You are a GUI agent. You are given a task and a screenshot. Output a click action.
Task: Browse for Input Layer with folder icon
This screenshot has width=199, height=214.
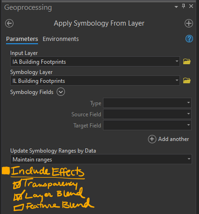coord(187,62)
